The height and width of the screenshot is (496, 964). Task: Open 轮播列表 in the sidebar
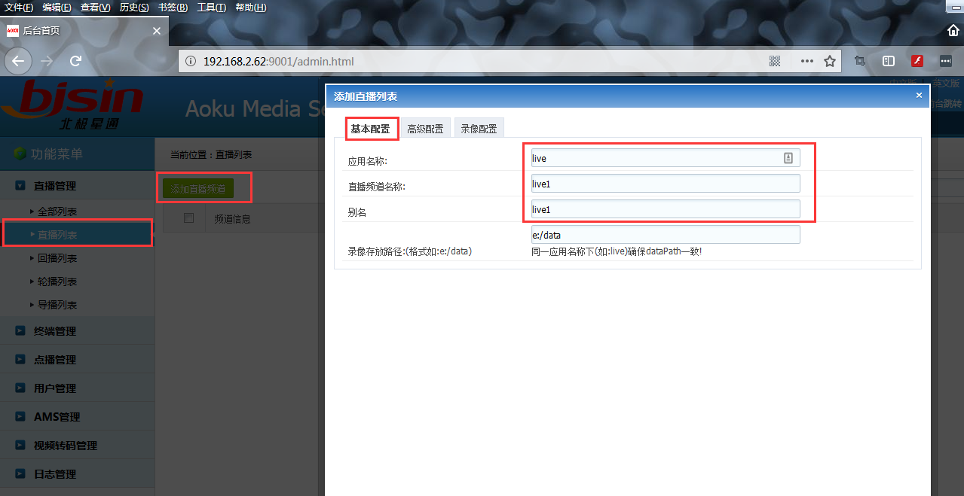tap(57, 281)
